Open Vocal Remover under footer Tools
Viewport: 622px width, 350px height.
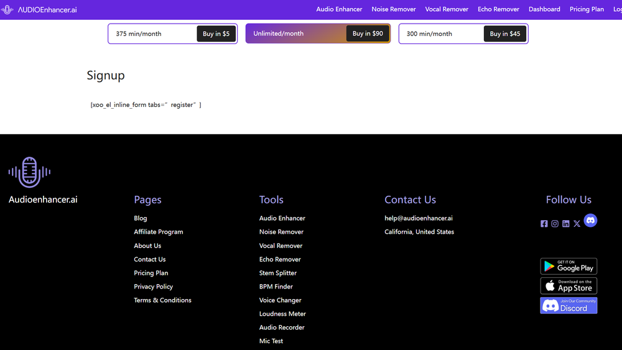[281, 246]
